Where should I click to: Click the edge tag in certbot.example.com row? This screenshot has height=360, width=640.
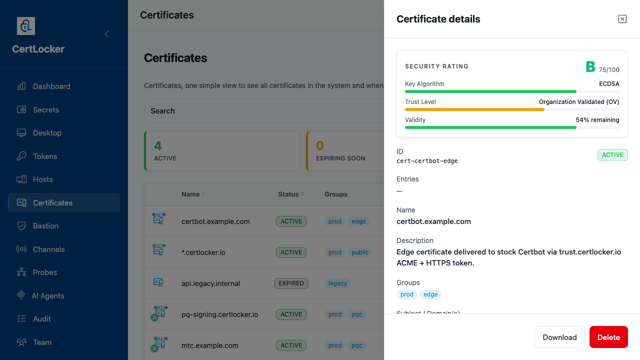[x=358, y=221]
